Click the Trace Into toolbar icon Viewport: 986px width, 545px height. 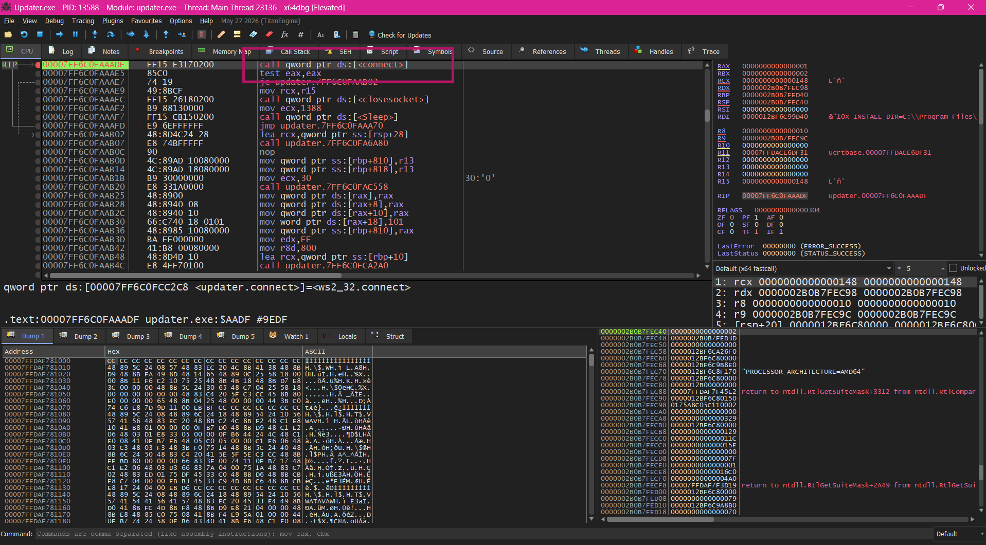[130, 34]
